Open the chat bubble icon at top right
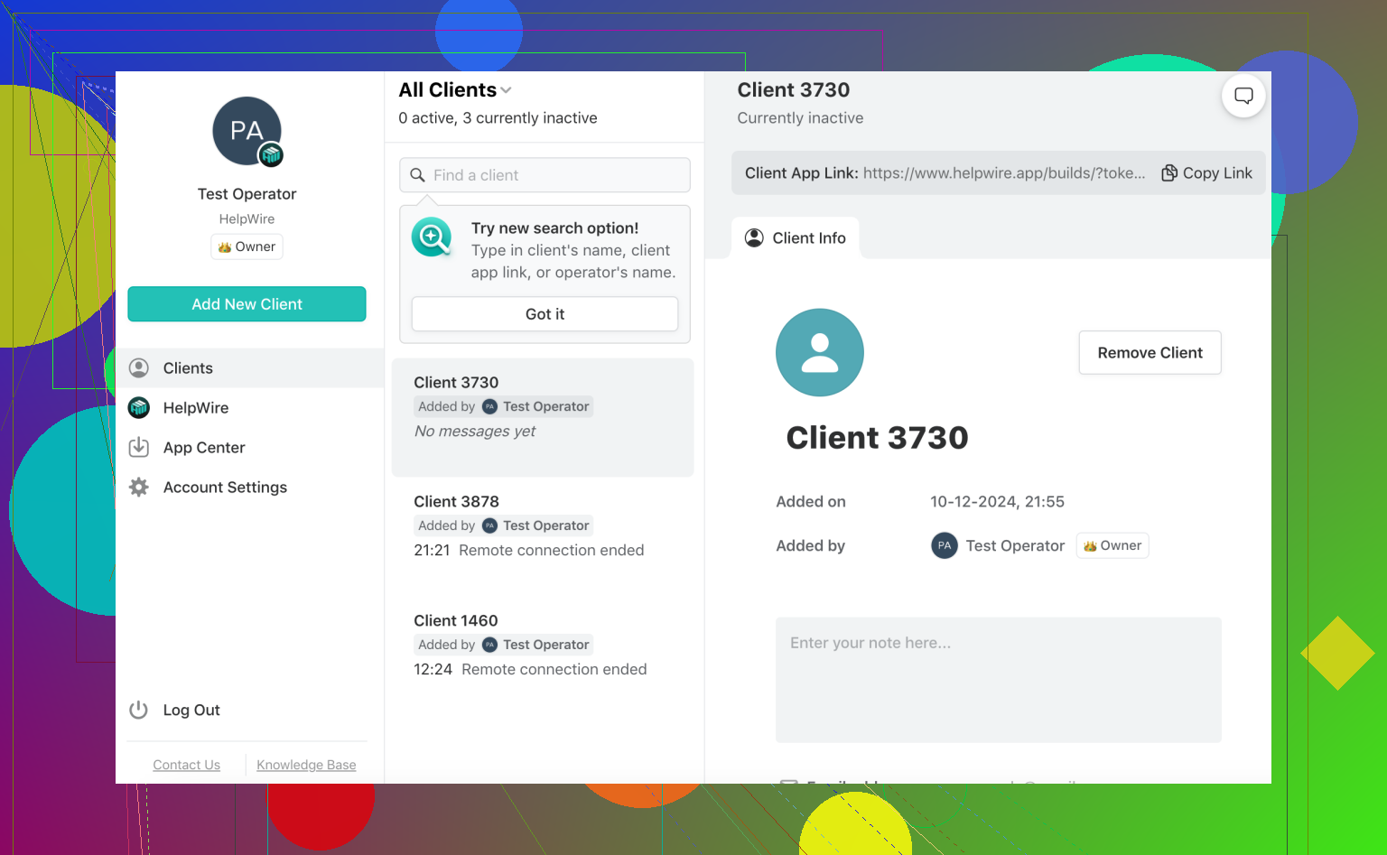Image resolution: width=1387 pixels, height=855 pixels. (x=1243, y=96)
